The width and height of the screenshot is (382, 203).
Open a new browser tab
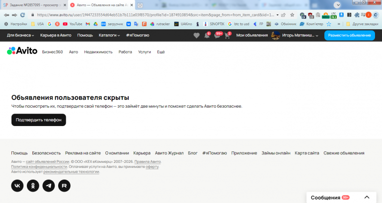tap(140, 5)
